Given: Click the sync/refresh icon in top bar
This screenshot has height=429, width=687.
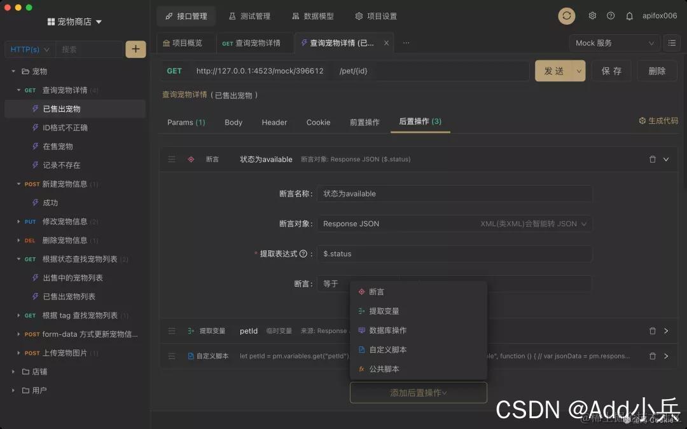Looking at the screenshot, I should (x=566, y=16).
